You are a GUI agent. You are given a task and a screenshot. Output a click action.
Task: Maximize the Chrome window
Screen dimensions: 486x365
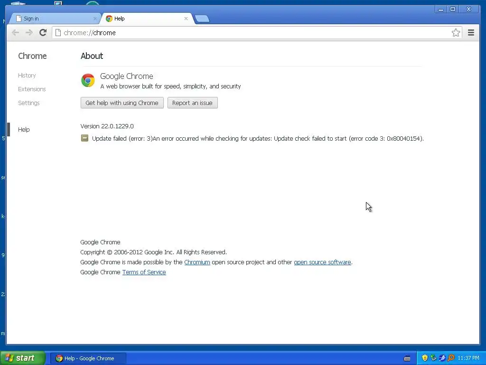pyautogui.click(x=452, y=10)
